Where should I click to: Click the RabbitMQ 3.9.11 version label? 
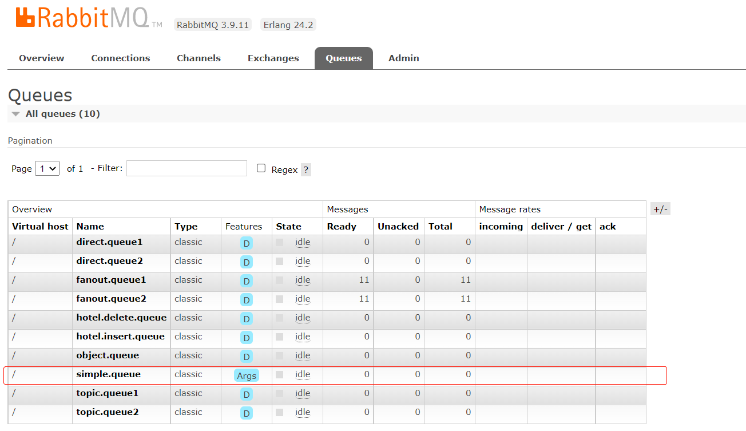tap(213, 25)
